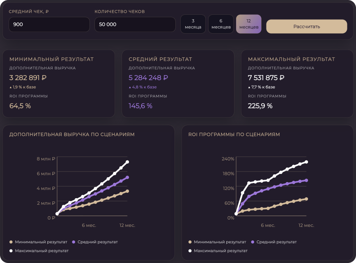Click the 'Дополнительная выручка по сценариям' chart title

pos(72,134)
